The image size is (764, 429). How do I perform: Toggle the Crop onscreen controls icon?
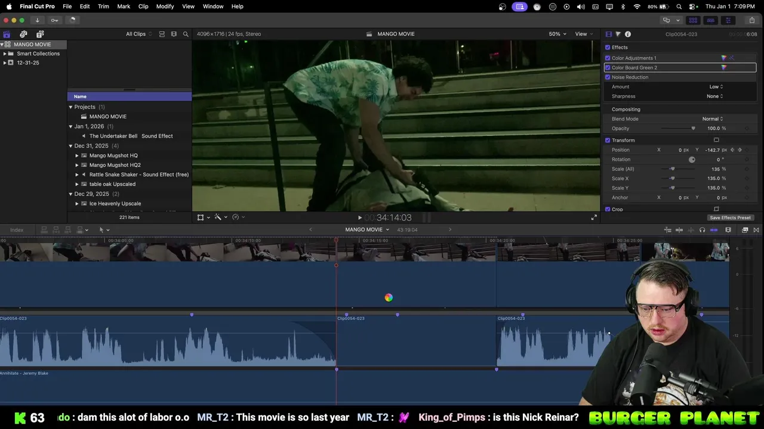(716, 209)
